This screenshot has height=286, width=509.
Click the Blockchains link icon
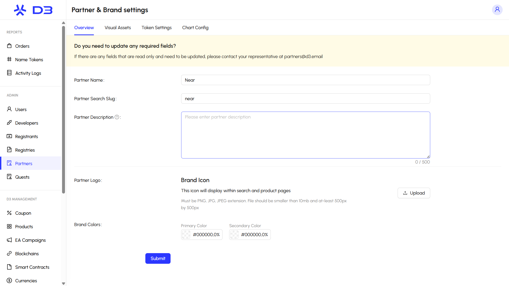9,253
